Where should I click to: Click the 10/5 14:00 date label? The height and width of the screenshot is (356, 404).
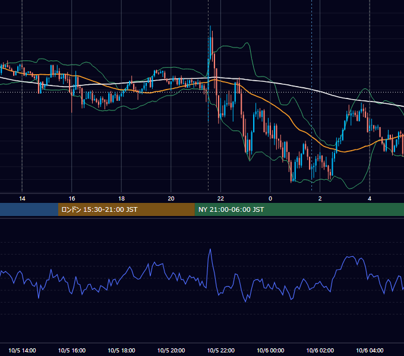coord(22,350)
